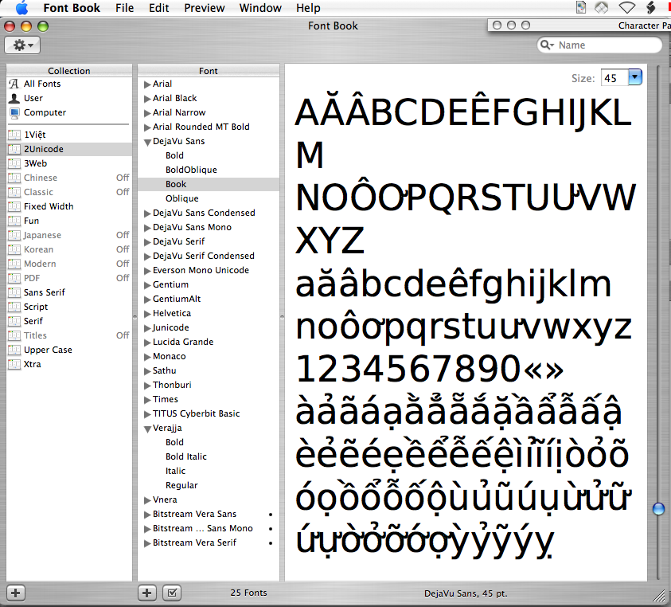
Task: Click the search magnifier icon
Action: [547, 45]
